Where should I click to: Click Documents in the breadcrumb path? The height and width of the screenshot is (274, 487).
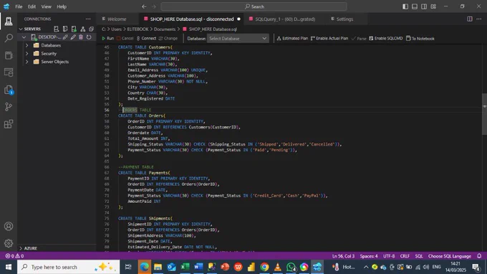click(x=165, y=29)
